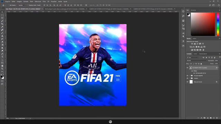The height and width of the screenshot is (124, 221).
Task: Delete layer using the trash icon
Action: coord(217,118)
